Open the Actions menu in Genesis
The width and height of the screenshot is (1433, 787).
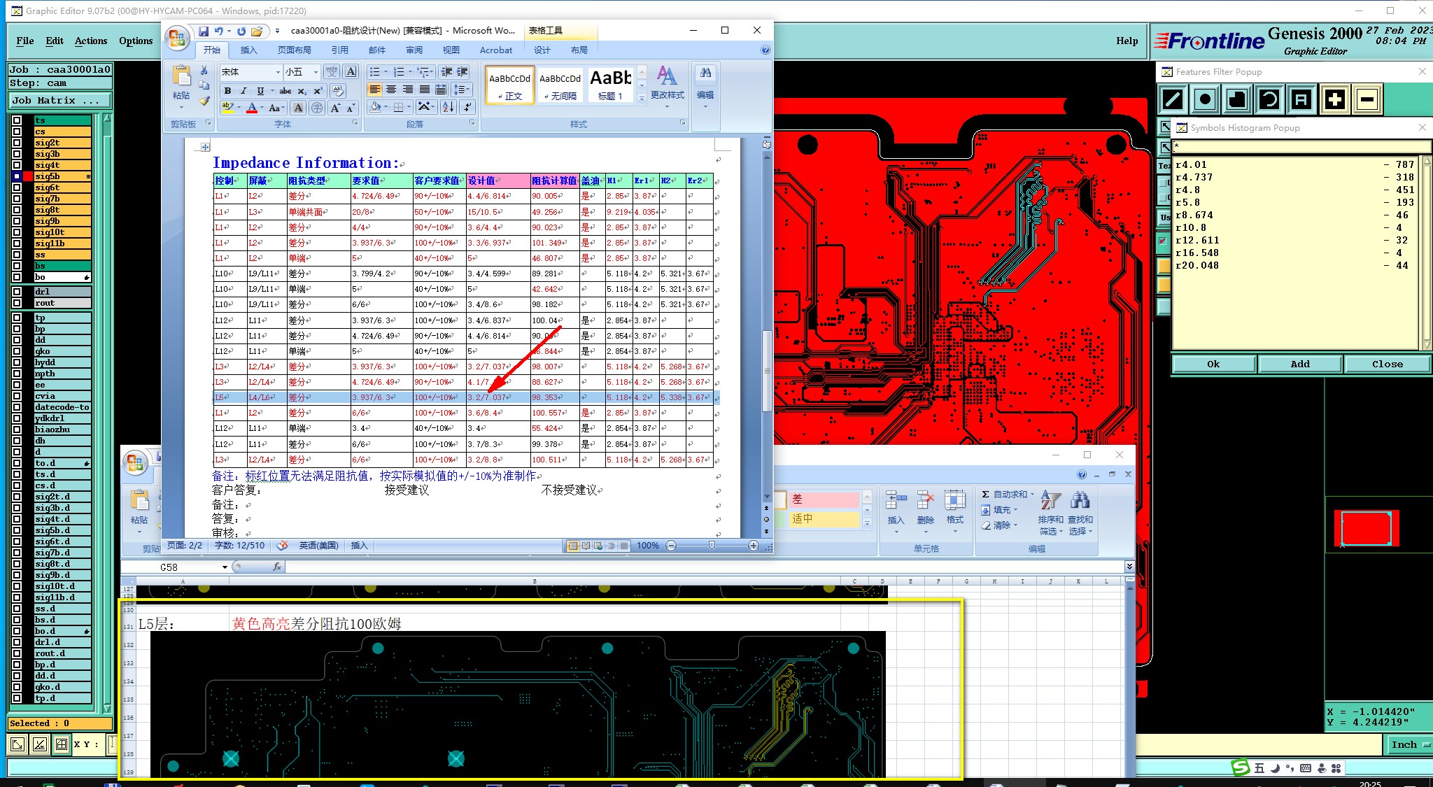click(91, 41)
